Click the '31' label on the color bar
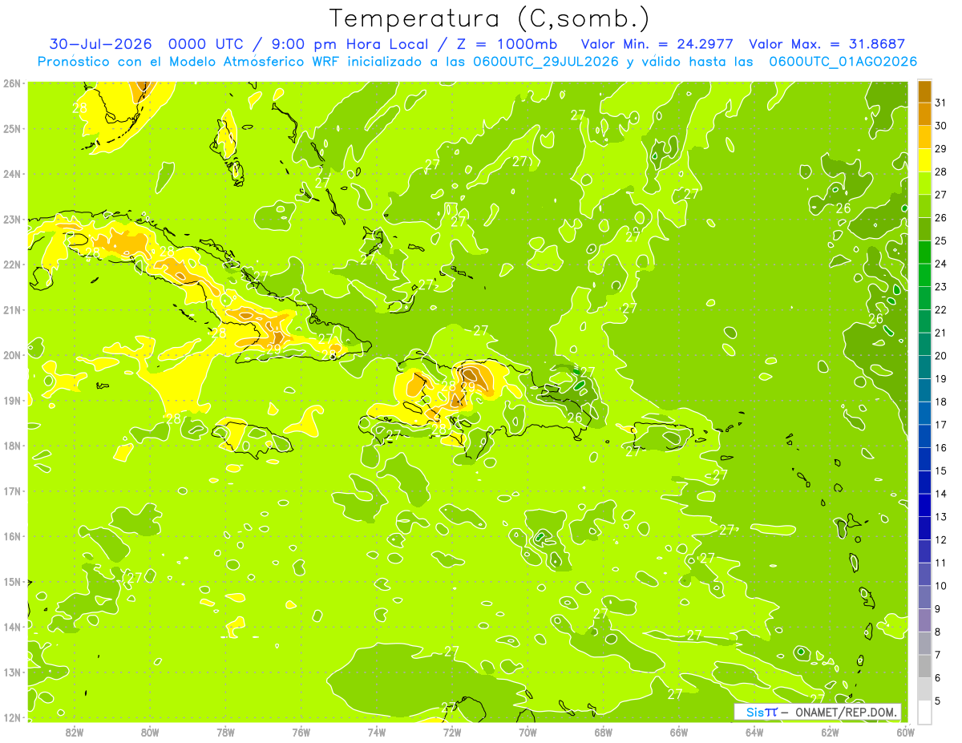 pyautogui.click(x=940, y=103)
